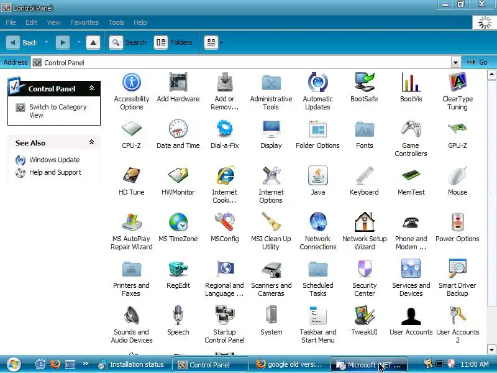Open the Back history dropdown arrow
The image size is (497, 373).
46,42
